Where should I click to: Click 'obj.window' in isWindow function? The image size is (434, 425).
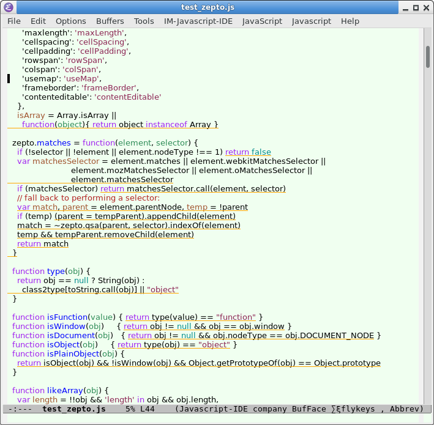click(x=262, y=327)
